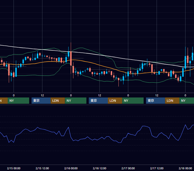
Task: Click the 東京 session bar under 2/16 12:00
Action: (98, 101)
